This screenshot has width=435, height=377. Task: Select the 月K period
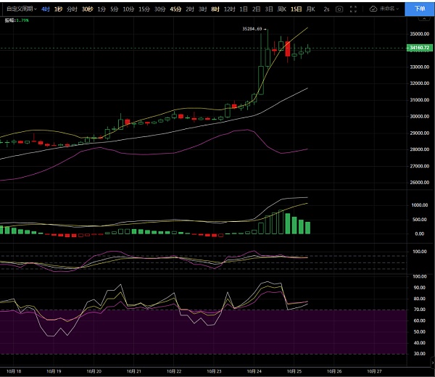[310, 9]
